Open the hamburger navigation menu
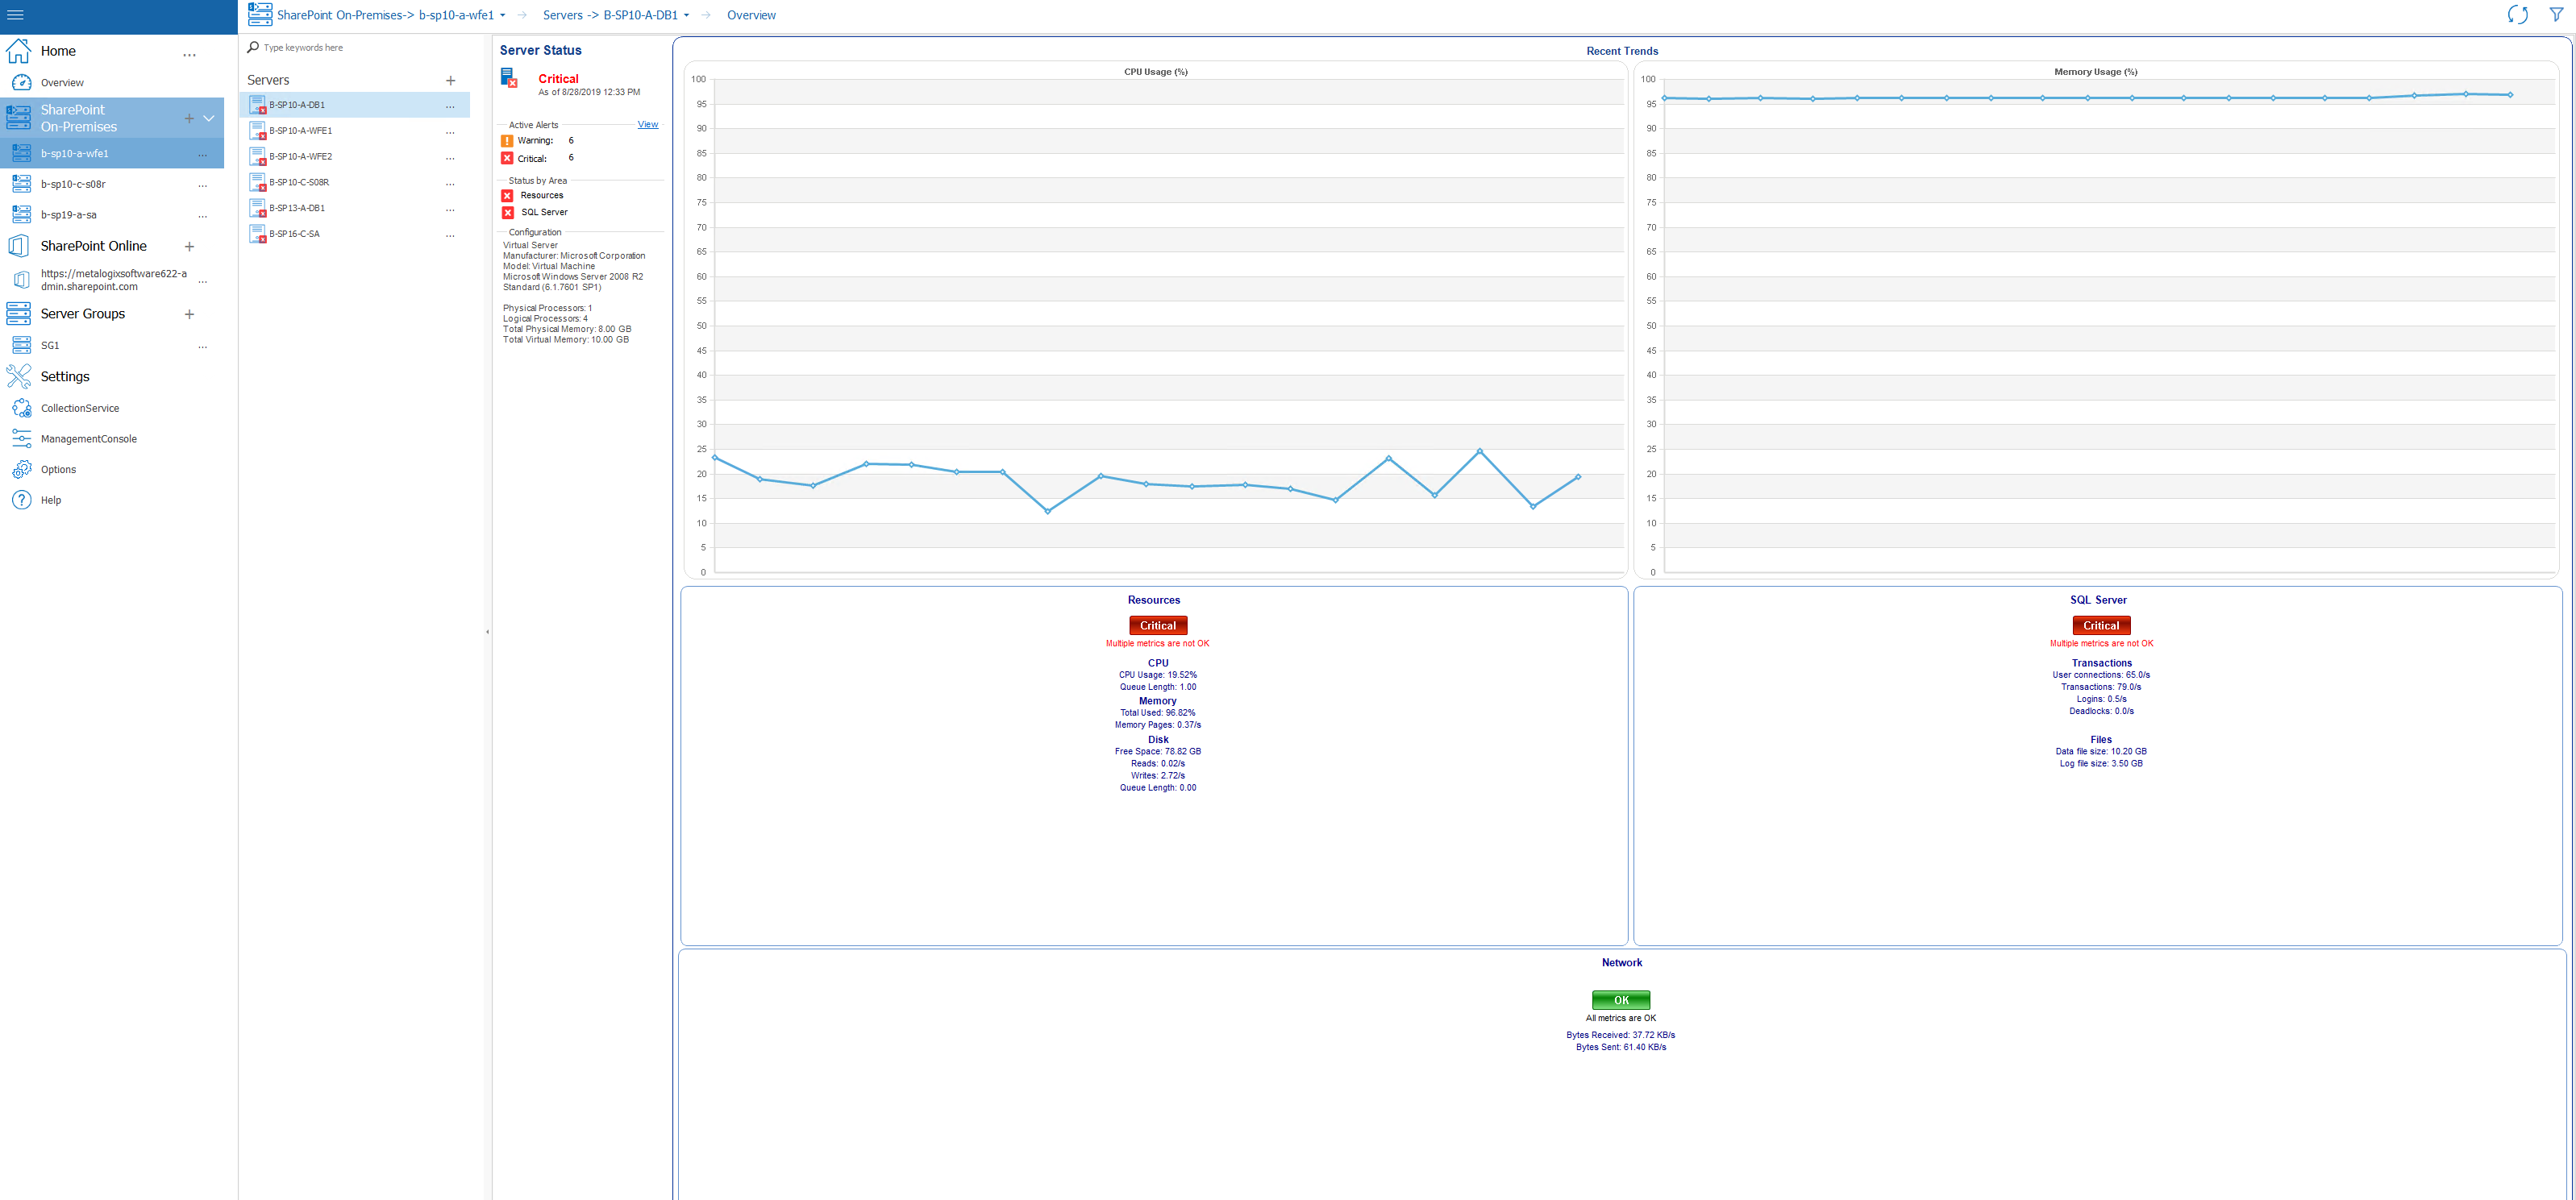Viewport: 2576px width, 1200px height. (x=15, y=15)
